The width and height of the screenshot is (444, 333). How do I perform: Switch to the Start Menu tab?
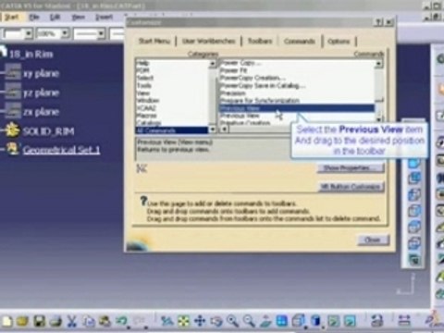pos(154,41)
